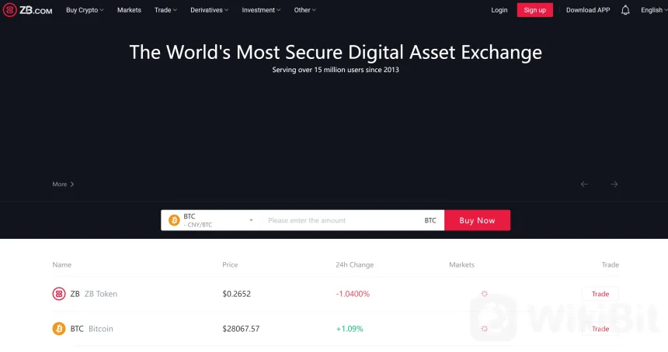Screen dimensions: 668x352
Task: Click the previous banner arrow
Action: pos(584,184)
